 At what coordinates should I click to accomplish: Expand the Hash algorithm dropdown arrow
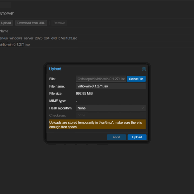click(x=143, y=108)
